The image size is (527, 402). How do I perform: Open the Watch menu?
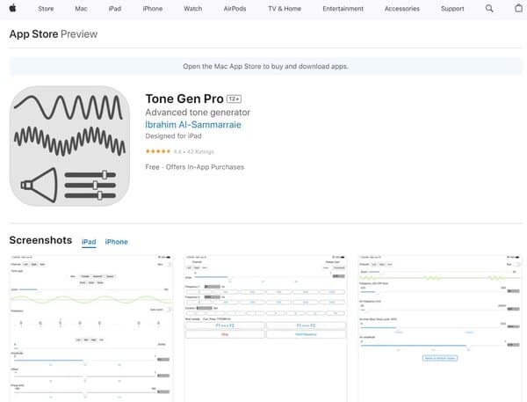click(193, 9)
